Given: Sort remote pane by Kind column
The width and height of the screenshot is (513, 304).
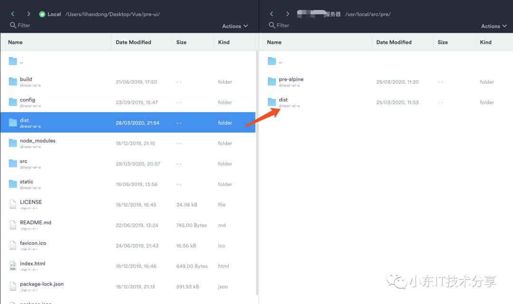Looking at the screenshot, I should [485, 42].
